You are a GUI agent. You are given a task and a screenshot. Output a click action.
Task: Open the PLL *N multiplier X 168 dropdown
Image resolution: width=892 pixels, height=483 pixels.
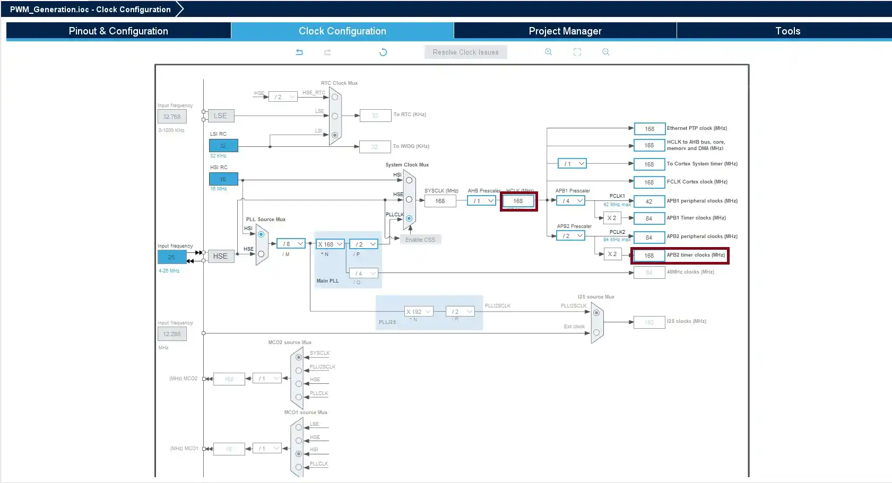[x=330, y=244]
